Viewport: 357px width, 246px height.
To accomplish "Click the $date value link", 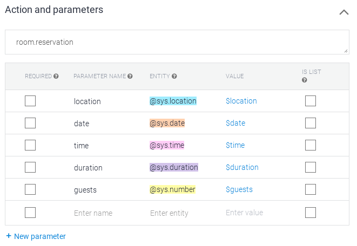I will coord(235,123).
